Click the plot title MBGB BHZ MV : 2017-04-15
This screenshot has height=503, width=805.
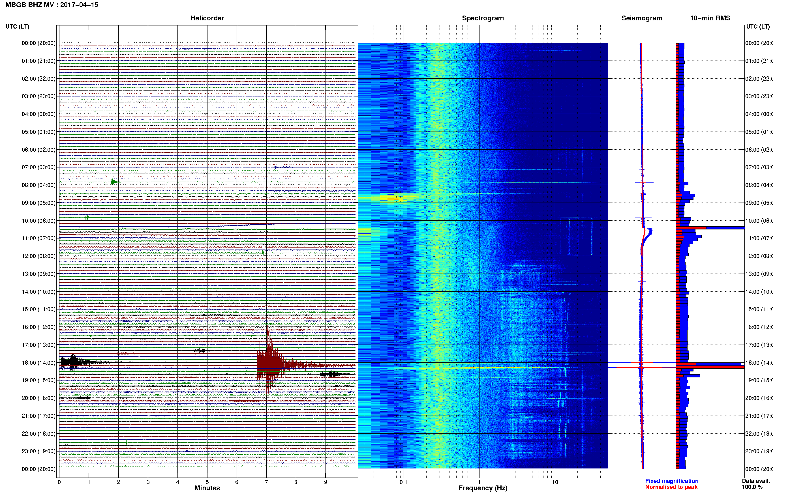52,5
